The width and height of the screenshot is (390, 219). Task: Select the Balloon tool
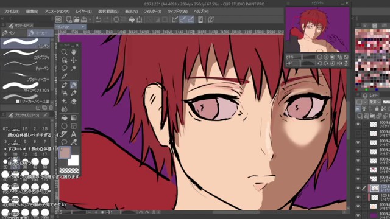click(64, 142)
